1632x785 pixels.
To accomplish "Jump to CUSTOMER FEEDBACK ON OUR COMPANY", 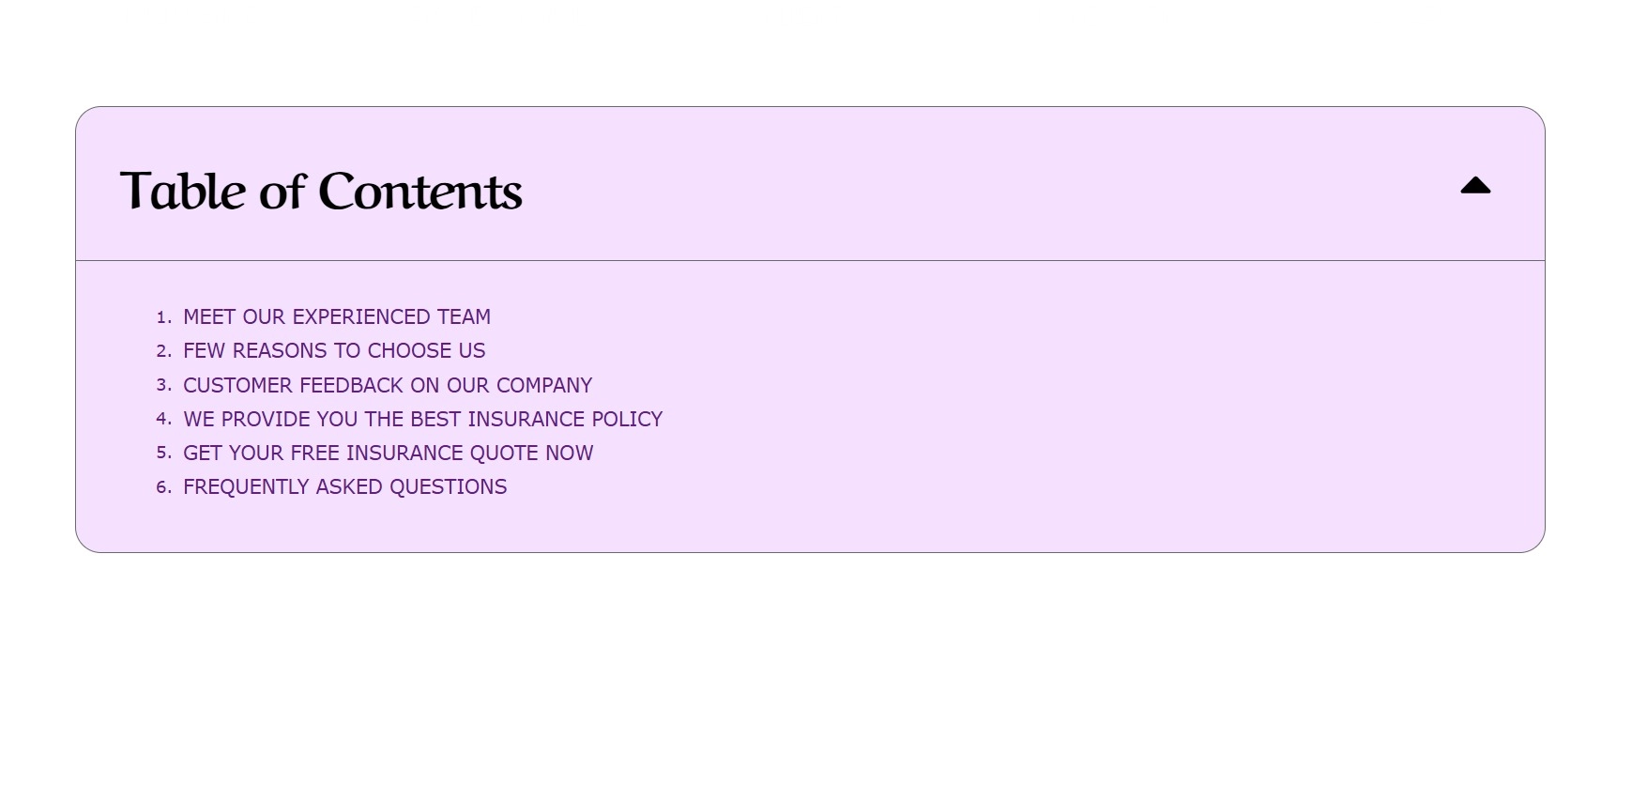I will [388, 385].
